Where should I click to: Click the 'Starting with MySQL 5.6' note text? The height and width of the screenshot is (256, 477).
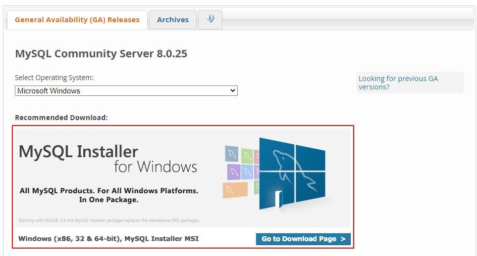pyautogui.click(x=109, y=220)
